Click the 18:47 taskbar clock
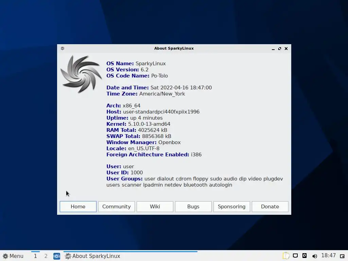Viewport: 348px width, 261px height. click(x=329, y=256)
